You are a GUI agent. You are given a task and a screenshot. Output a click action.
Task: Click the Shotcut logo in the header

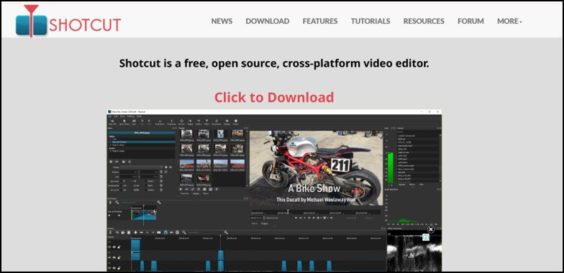click(x=68, y=22)
